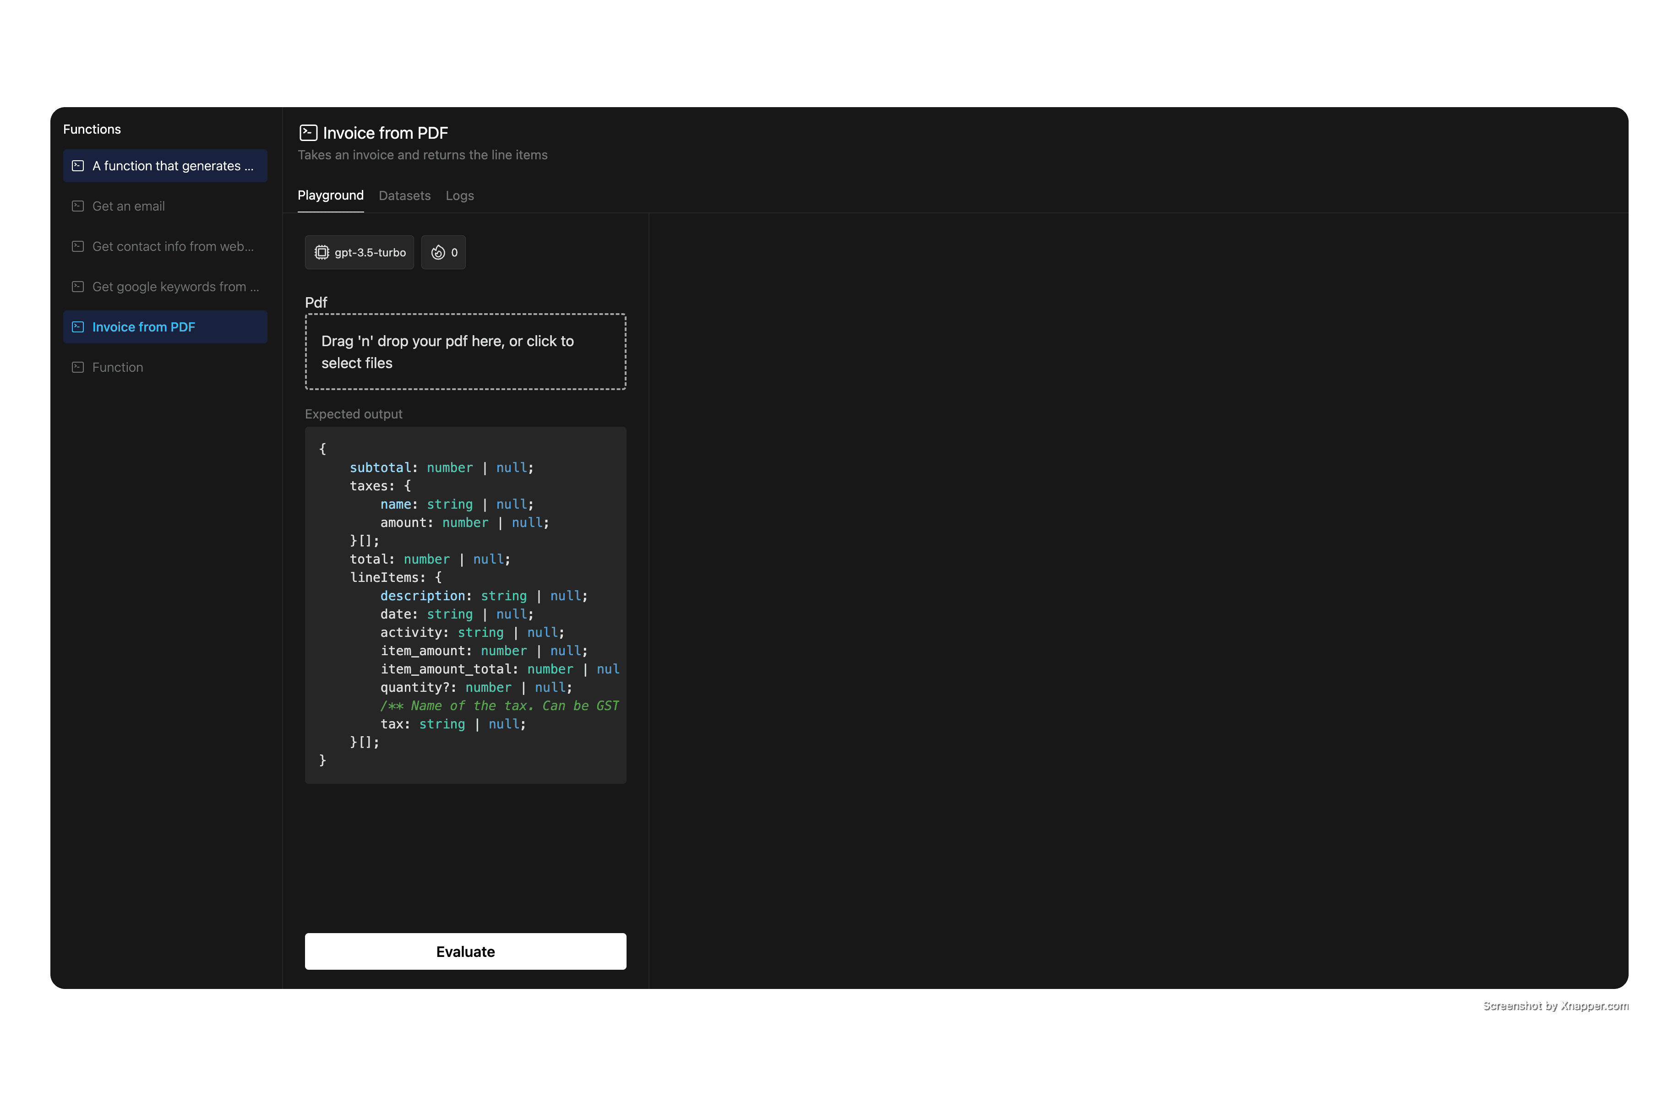Viewport: 1679px width, 1119px height.
Task: Select Get an email function
Action: click(x=129, y=206)
